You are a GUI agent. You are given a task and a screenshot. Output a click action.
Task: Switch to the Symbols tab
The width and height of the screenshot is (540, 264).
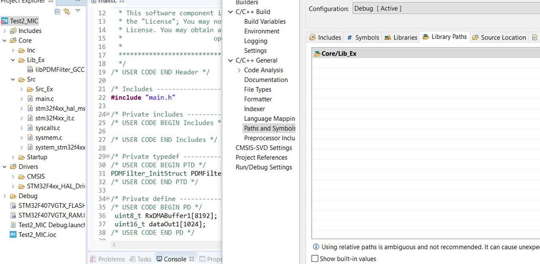click(x=363, y=37)
